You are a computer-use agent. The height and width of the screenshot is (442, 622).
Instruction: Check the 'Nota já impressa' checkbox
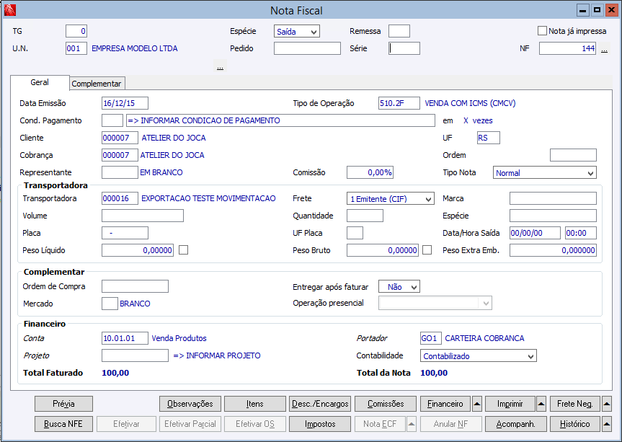pos(543,31)
